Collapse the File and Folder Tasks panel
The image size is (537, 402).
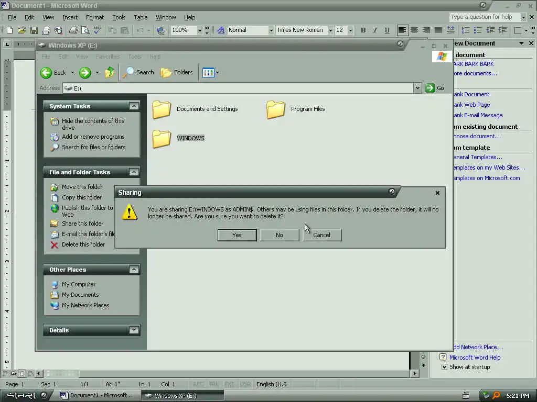(134, 172)
